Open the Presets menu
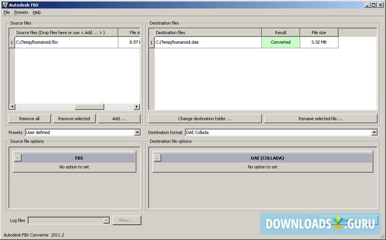Image resolution: width=386 pixels, height=240 pixels. [21, 12]
